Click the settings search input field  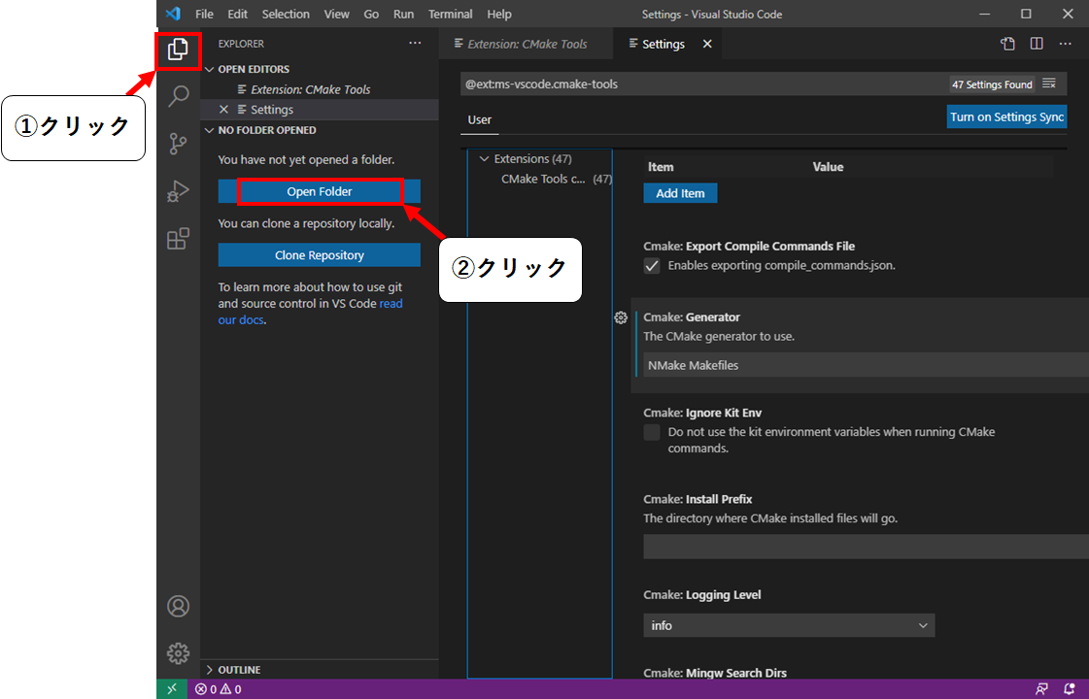[x=680, y=84]
